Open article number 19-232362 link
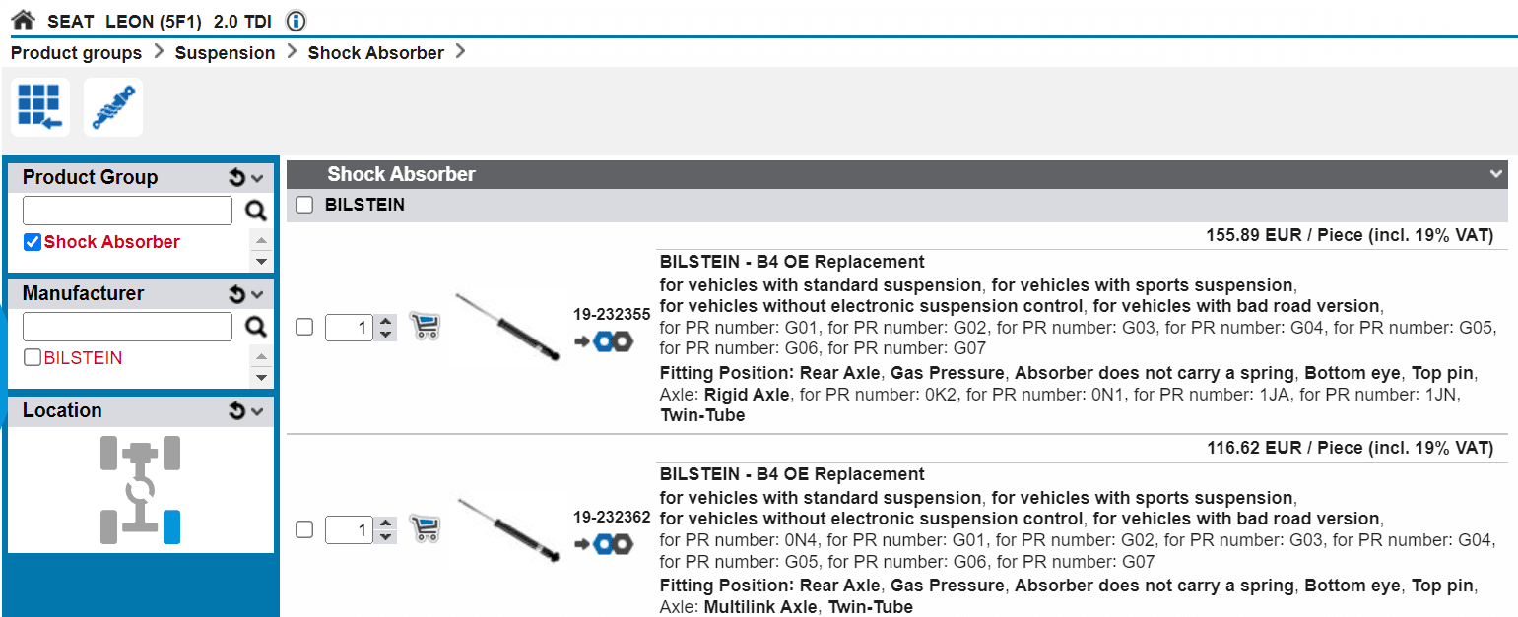This screenshot has width=1518, height=617. click(x=612, y=518)
